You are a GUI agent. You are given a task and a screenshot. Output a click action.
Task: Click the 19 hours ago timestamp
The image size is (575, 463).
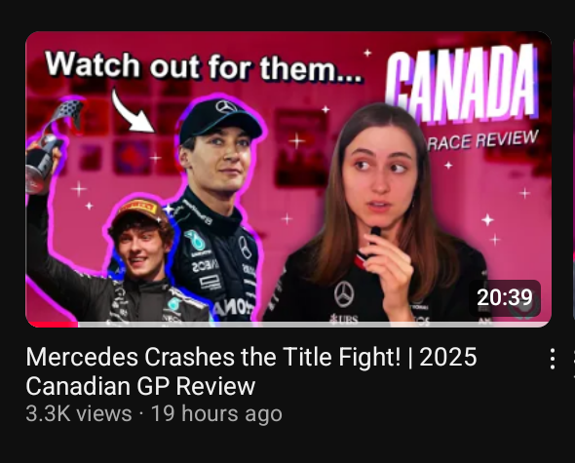coord(216,414)
